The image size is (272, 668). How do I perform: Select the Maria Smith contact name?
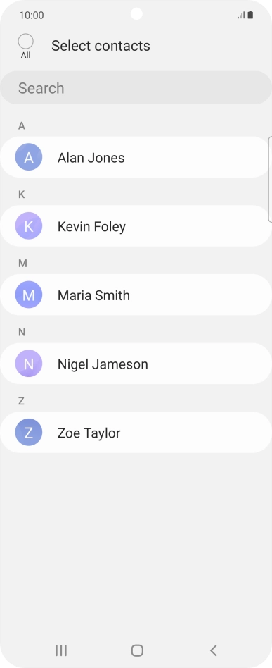coord(93,295)
